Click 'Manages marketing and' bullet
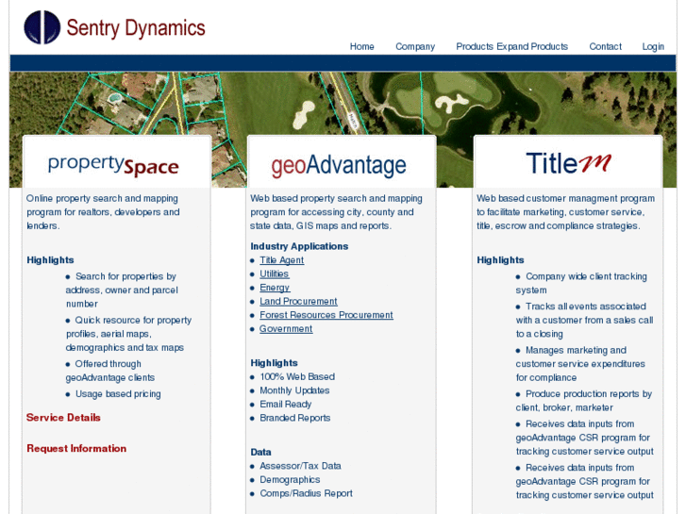 pos(576,350)
